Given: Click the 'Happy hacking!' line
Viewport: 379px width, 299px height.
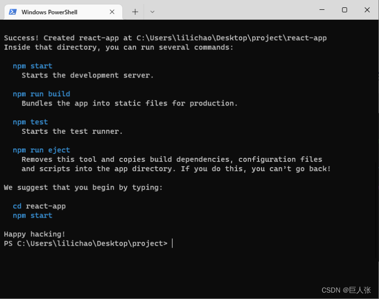Looking at the screenshot, I should (x=35, y=234).
